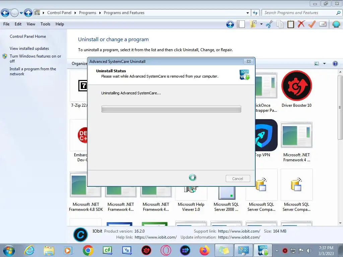Click the Help link iobit.com URL
Viewport: 343px width, 257px height.
pos(155,237)
